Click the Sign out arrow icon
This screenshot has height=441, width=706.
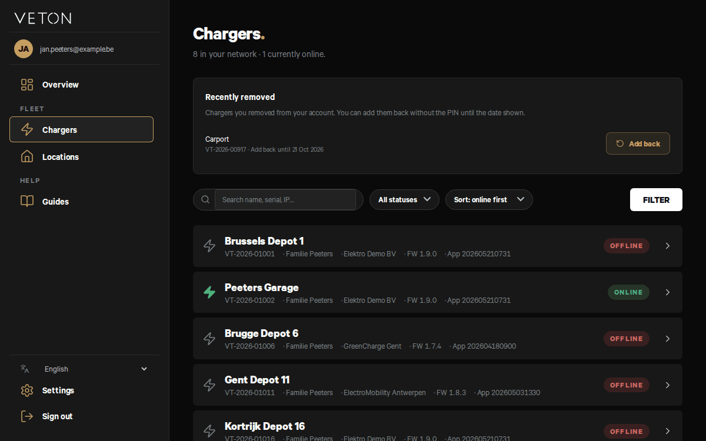click(27, 416)
